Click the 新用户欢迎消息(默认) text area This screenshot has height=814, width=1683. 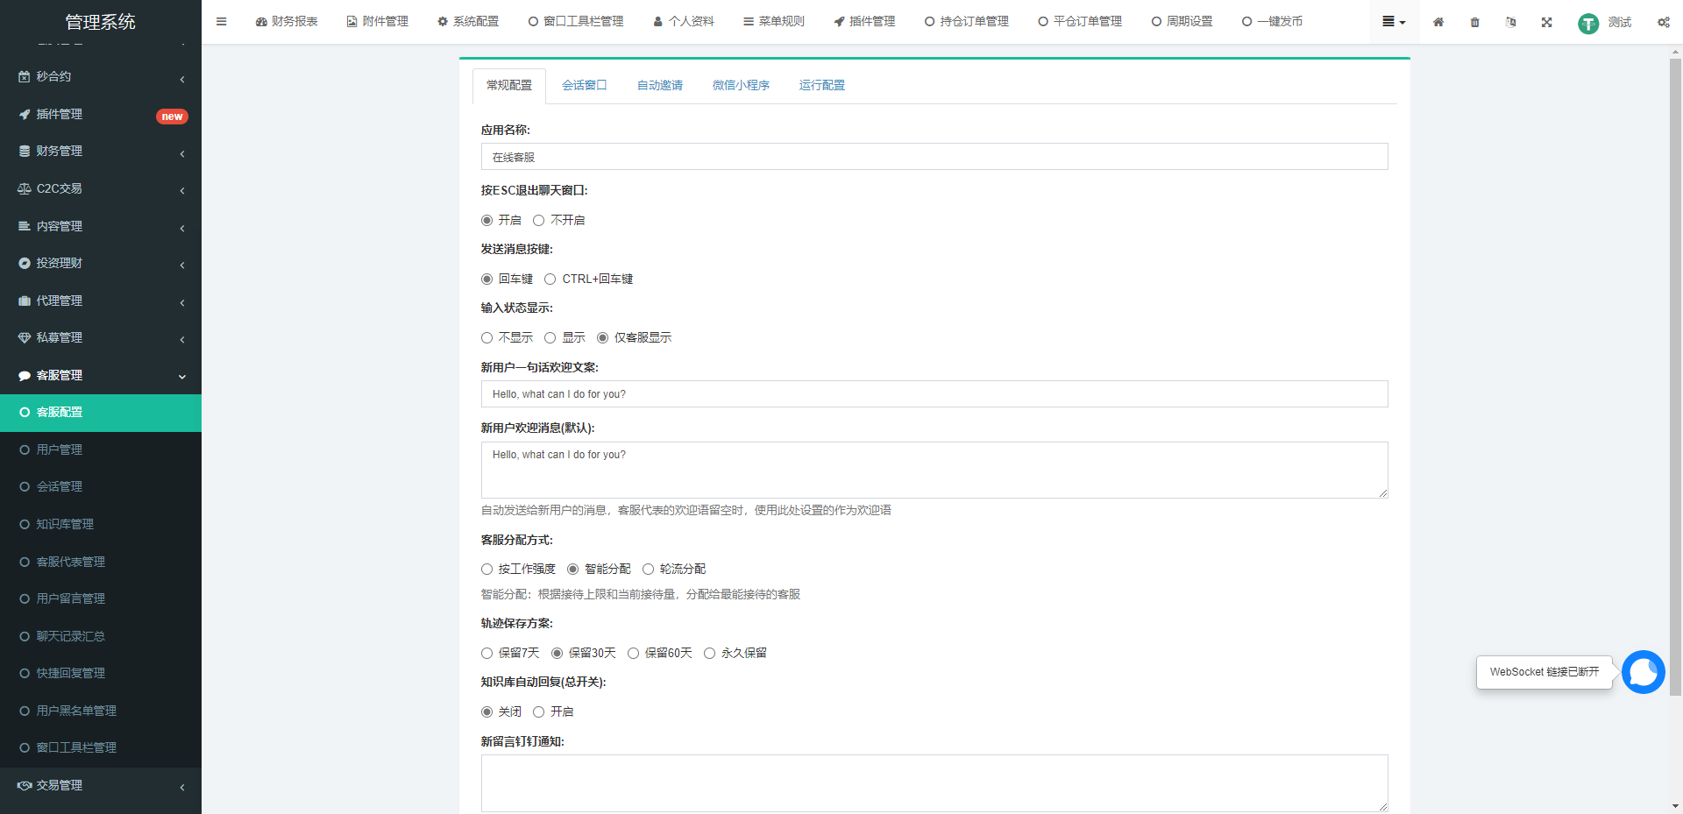(x=934, y=471)
